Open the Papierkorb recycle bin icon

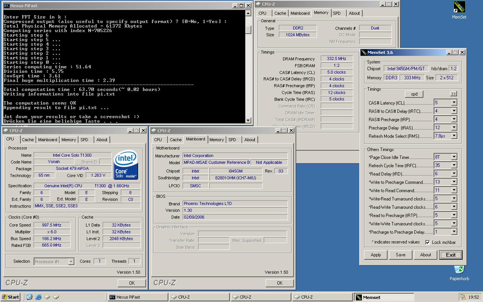point(459,270)
